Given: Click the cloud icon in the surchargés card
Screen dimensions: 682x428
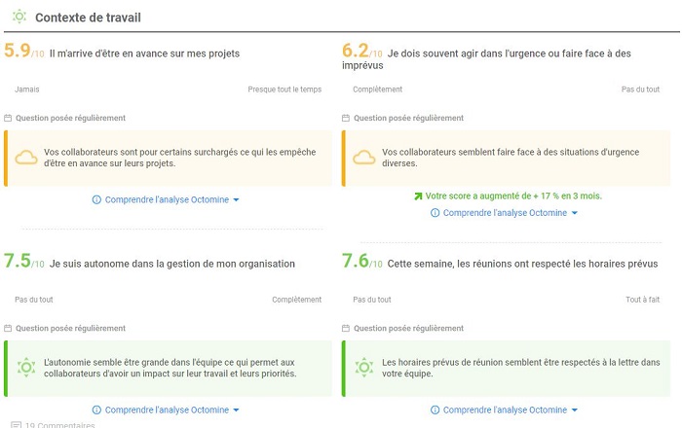Looking at the screenshot, I should (x=26, y=159).
